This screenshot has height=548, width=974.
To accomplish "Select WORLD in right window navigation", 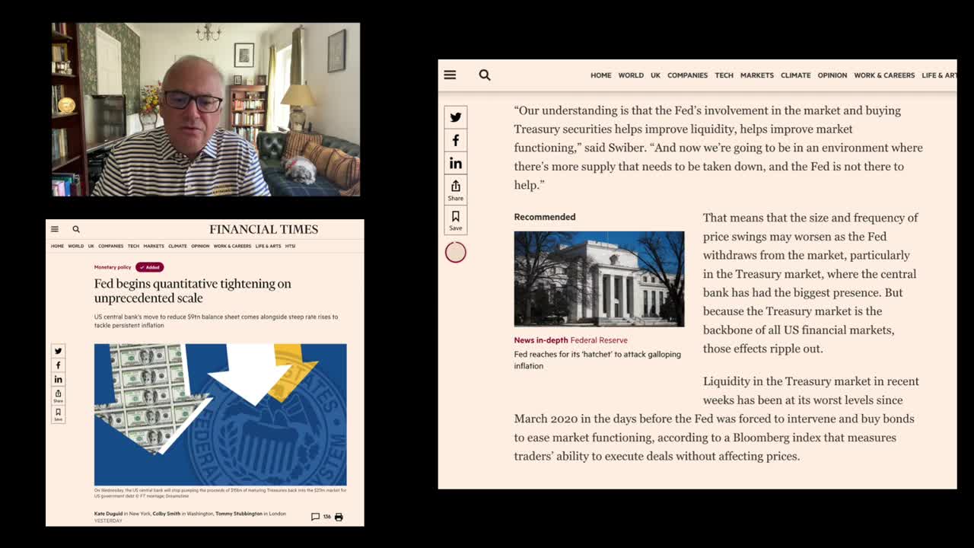I will (x=631, y=75).
